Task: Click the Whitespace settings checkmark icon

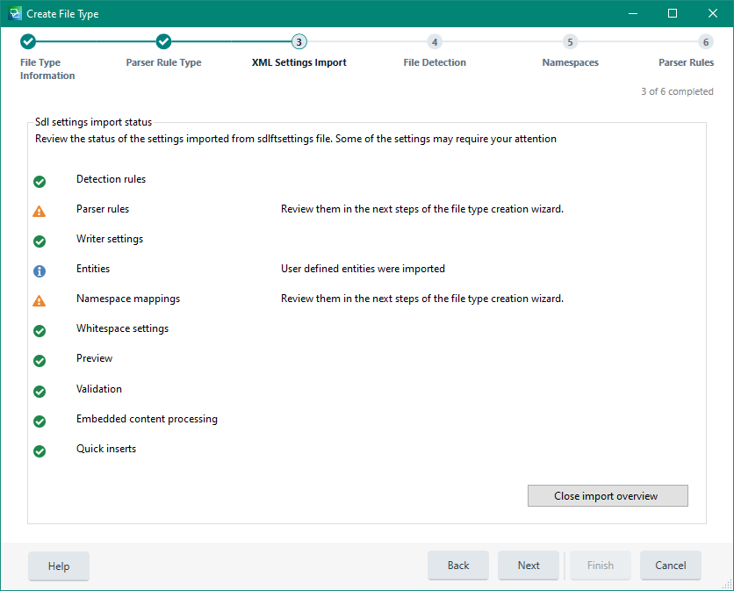Action: [x=40, y=330]
